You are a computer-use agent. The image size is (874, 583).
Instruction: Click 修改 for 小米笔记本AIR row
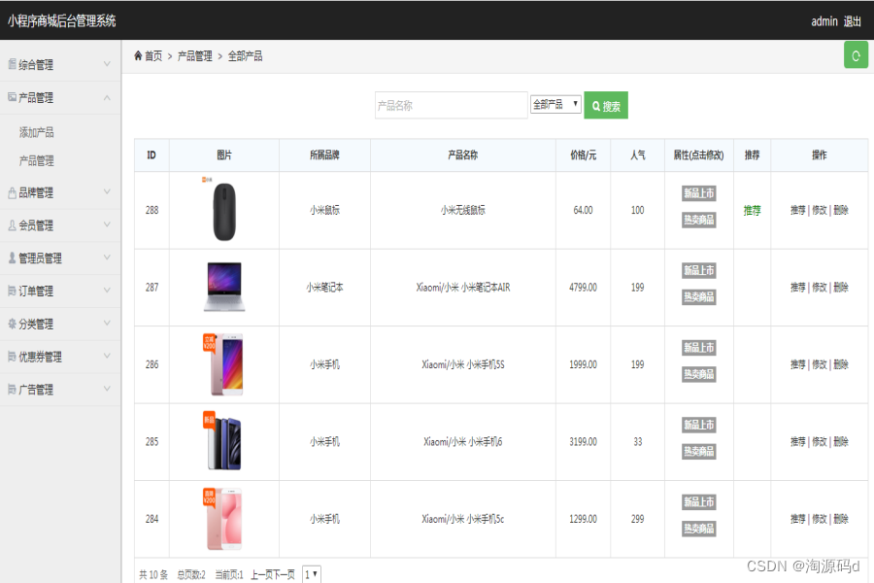[820, 288]
